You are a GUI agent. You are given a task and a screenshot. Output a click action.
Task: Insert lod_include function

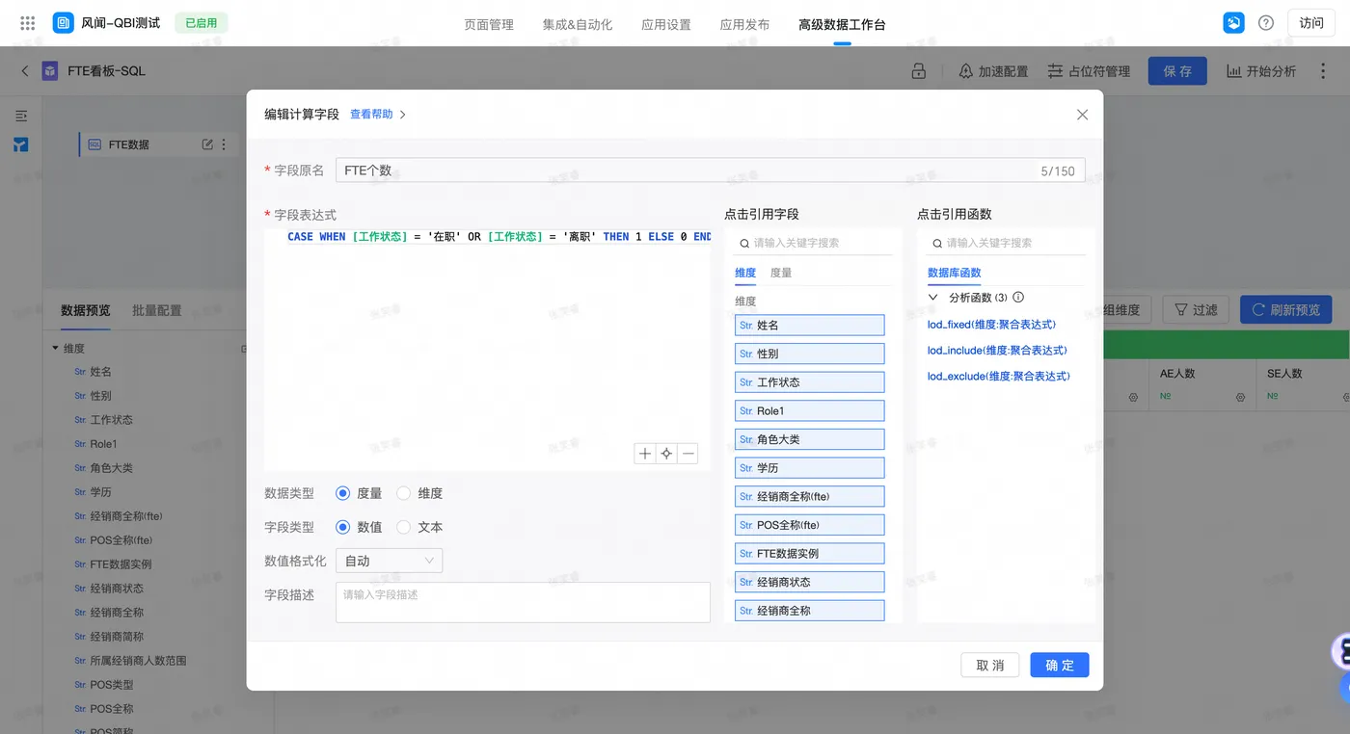997,351
